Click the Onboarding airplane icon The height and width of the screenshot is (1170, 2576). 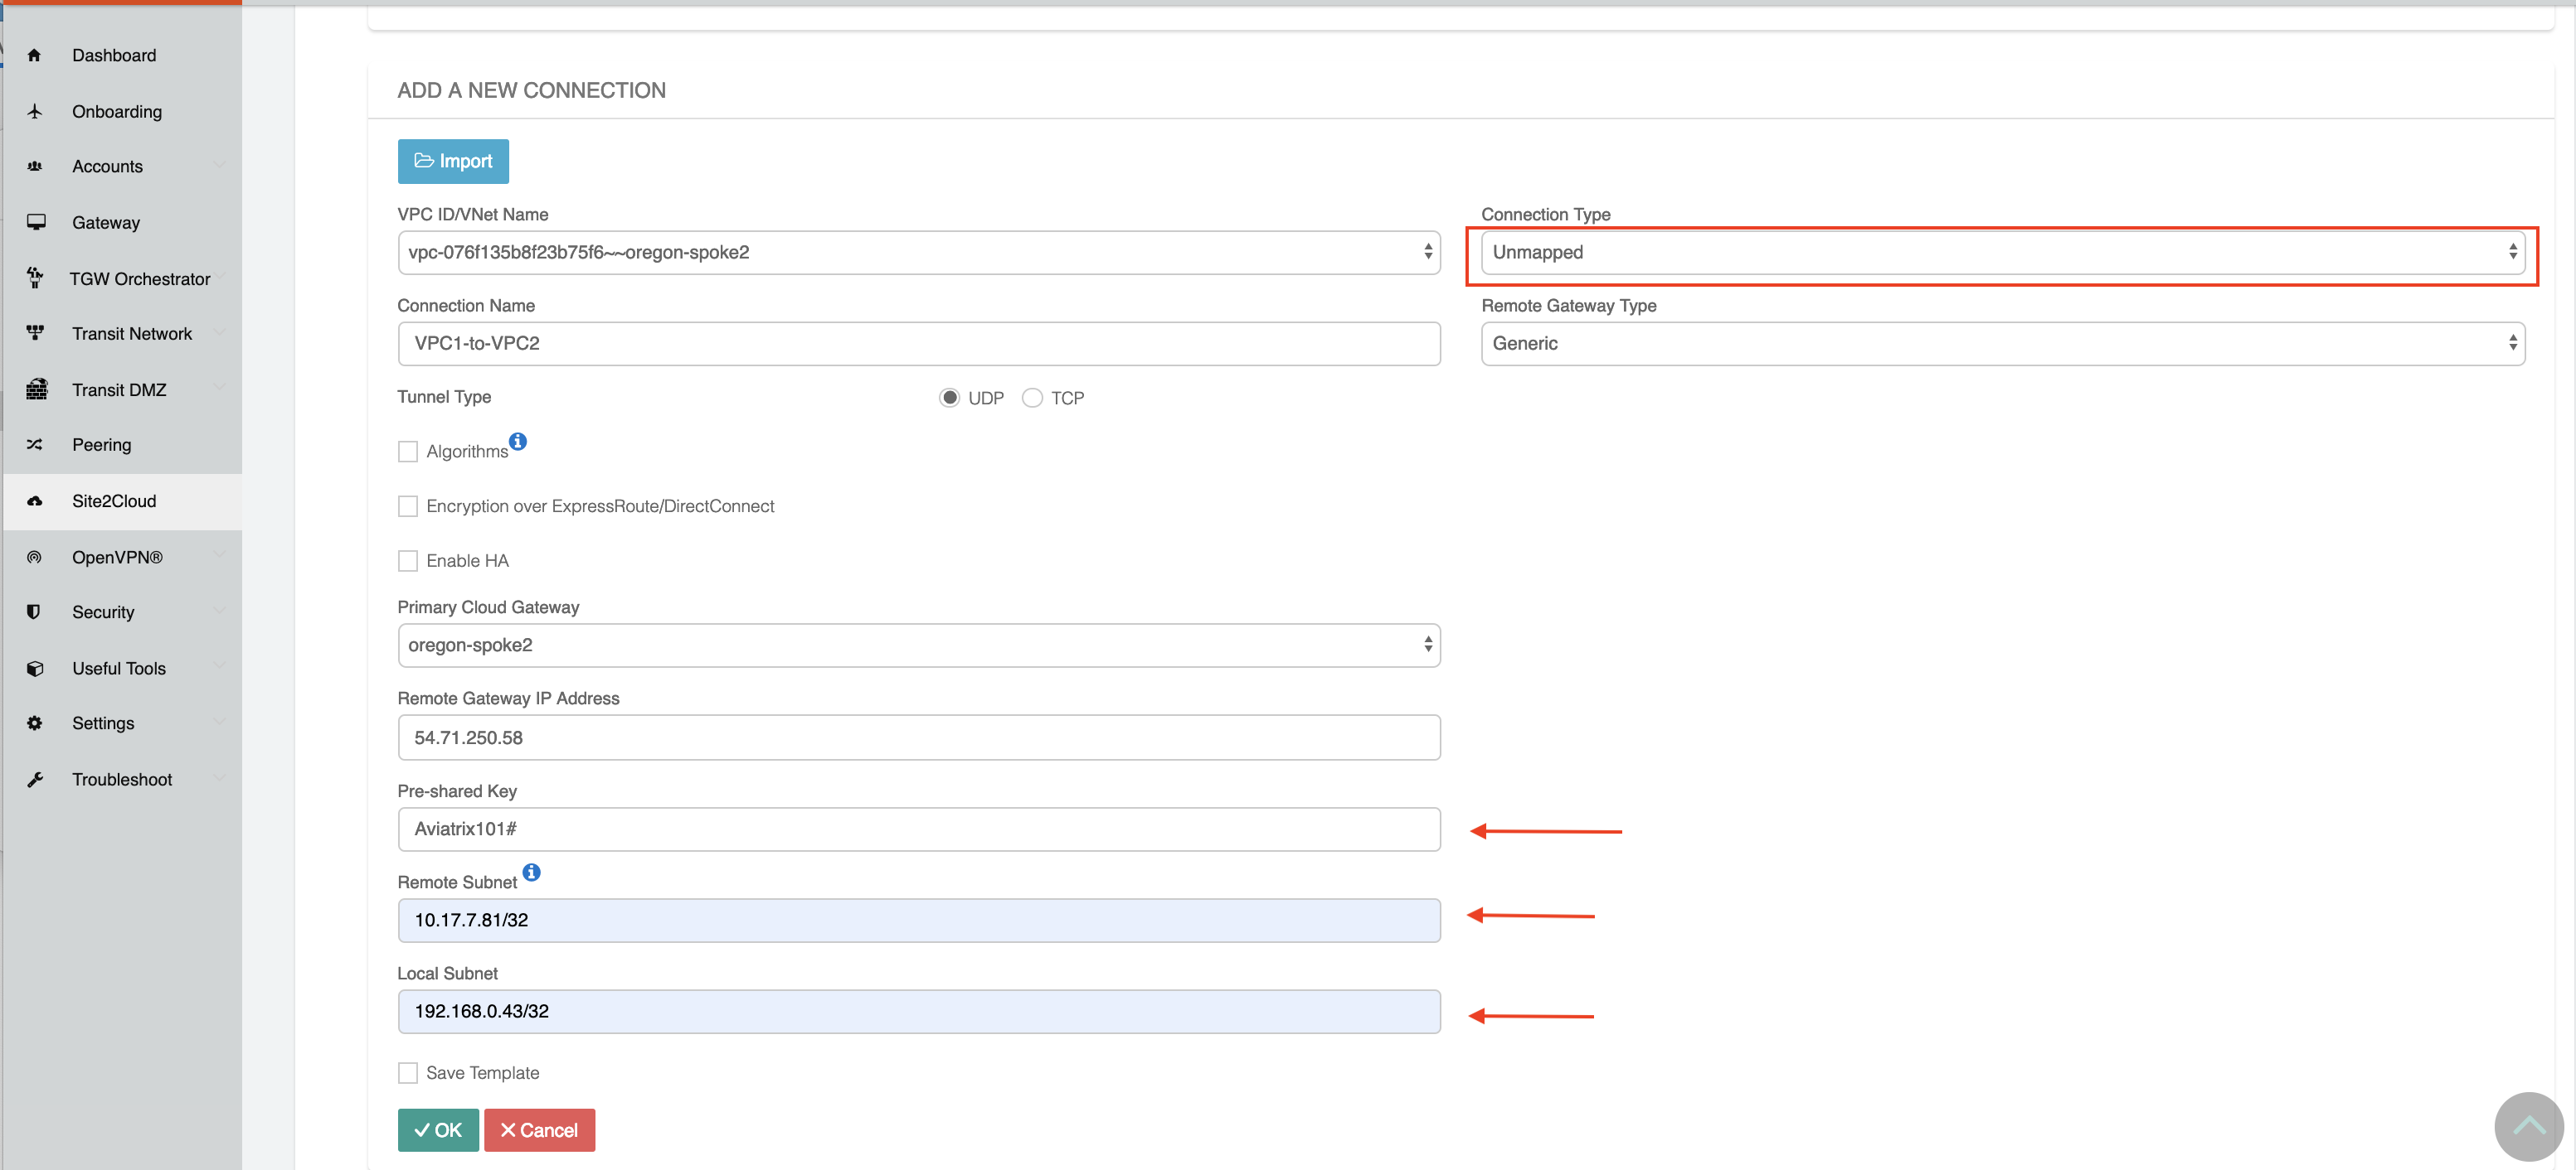(34, 111)
